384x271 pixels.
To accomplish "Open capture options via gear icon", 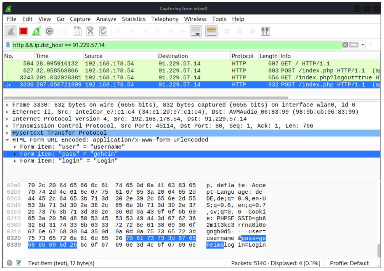I will 49,31.
